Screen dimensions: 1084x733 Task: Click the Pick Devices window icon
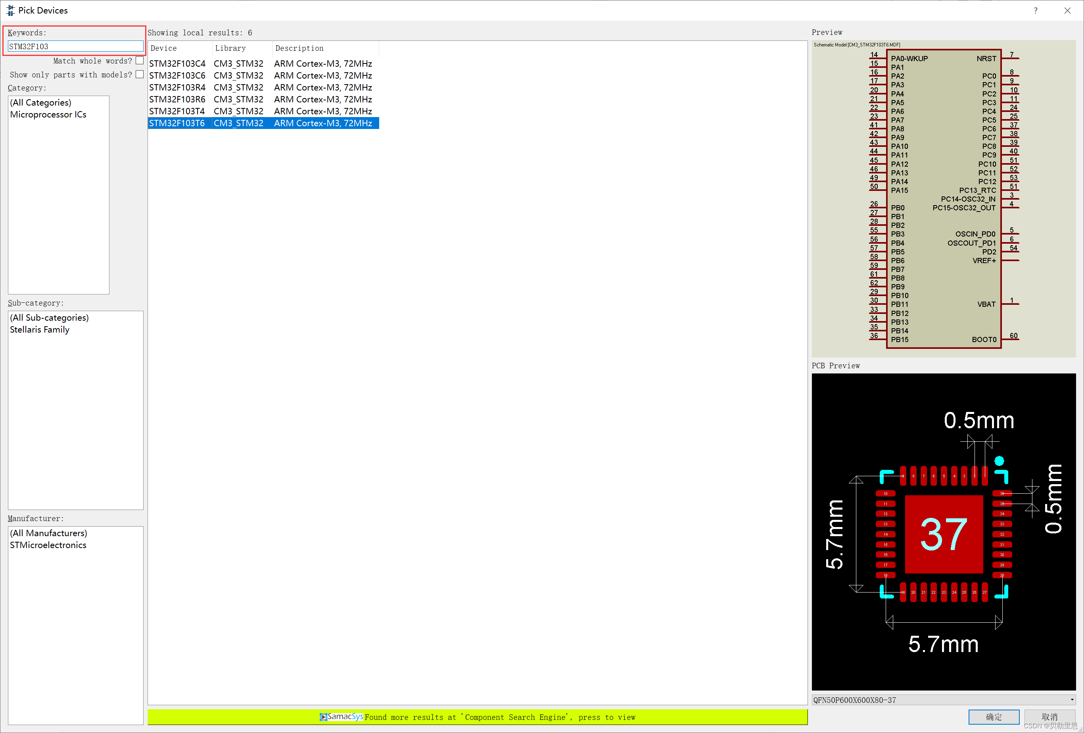pyautogui.click(x=10, y=10)
